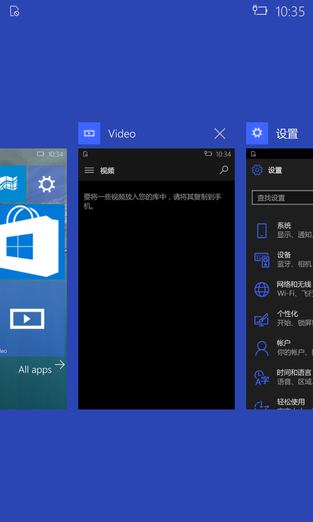Select the 网络和无线 globe icon

(262, 289)
